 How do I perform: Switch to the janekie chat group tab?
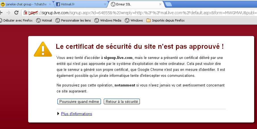coord(26,4)
